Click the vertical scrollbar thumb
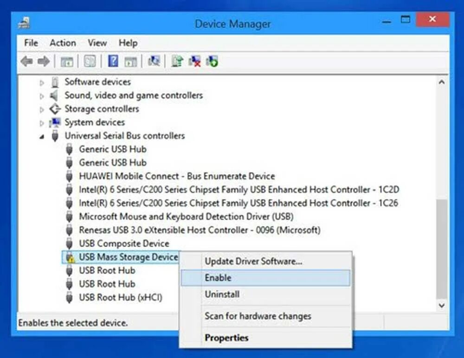The width and height of the screenshot is (464, 358). click(x=442, y=249)
